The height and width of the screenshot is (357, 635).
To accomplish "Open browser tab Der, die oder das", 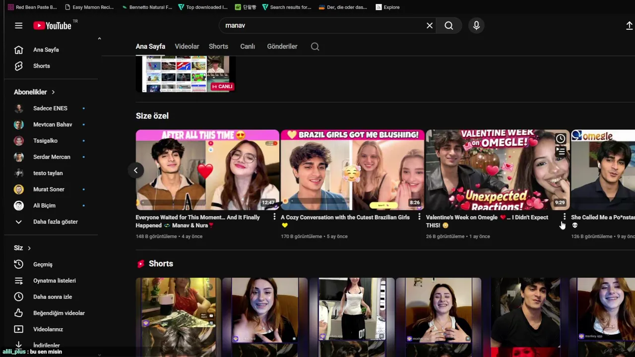I will 343,7.
